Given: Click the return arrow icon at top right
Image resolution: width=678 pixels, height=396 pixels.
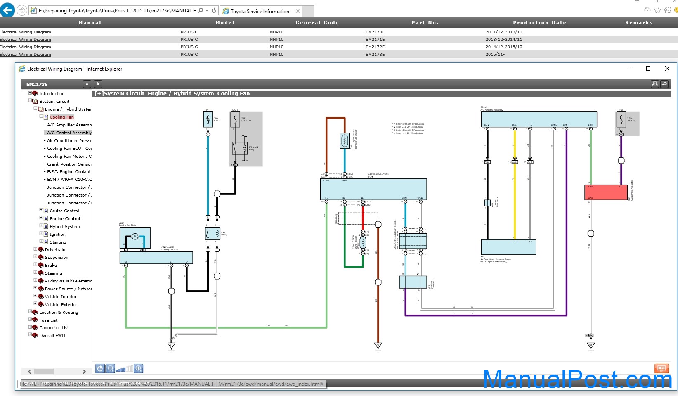Looking at the screenshot, I should point(664,84).
